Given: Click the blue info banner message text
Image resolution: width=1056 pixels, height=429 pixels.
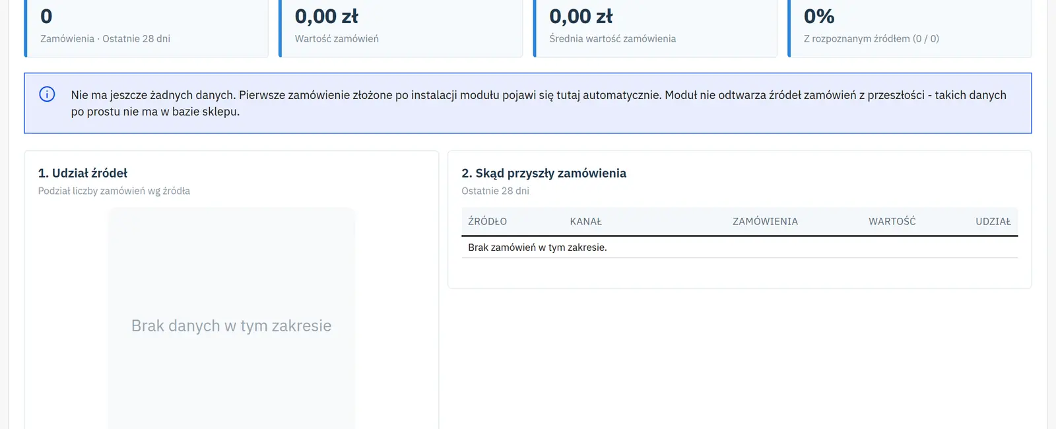Looking at the screenshot, I should pyautogui.click(x=539, y=103).
